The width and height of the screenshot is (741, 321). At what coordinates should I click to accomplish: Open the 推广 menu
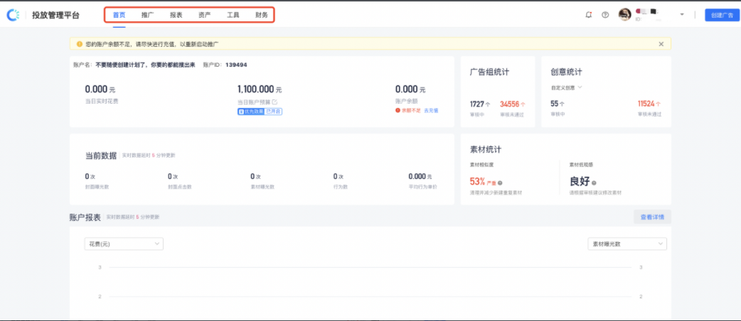click(x=147, y=15)
